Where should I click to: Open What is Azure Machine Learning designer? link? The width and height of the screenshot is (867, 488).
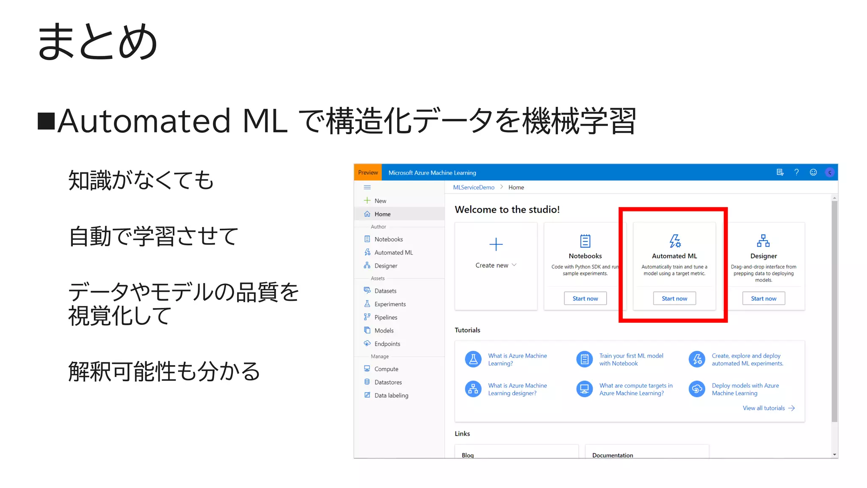[517, 389]
